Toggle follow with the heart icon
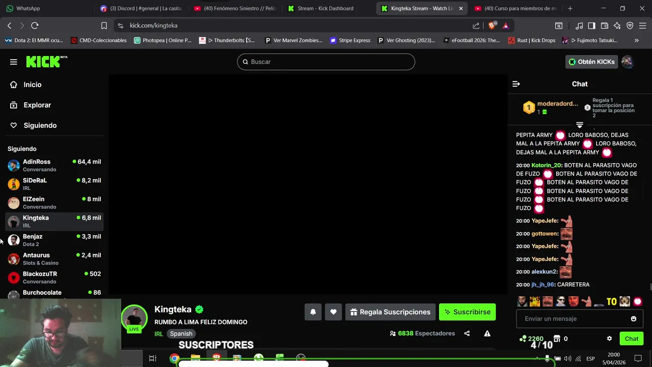The width and height of the screenshot is (652, 367). point(333,312)
